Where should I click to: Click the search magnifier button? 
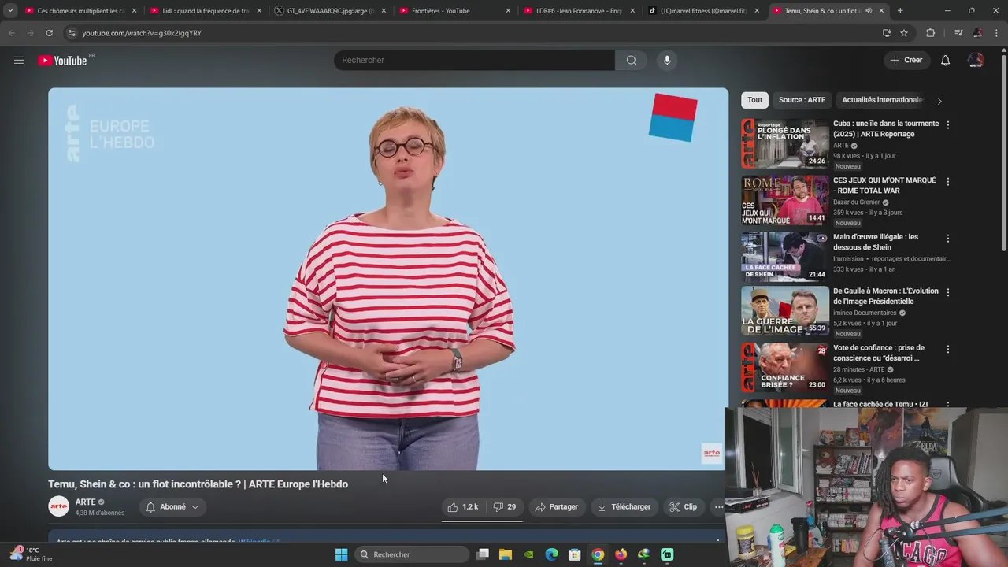(x=631, y=60)
